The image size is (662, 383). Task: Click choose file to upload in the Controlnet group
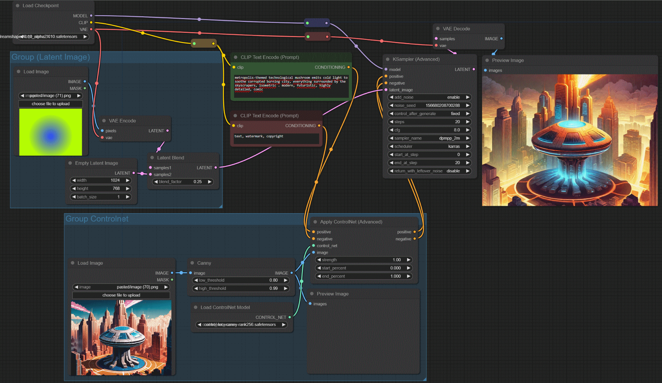[121, 295]
